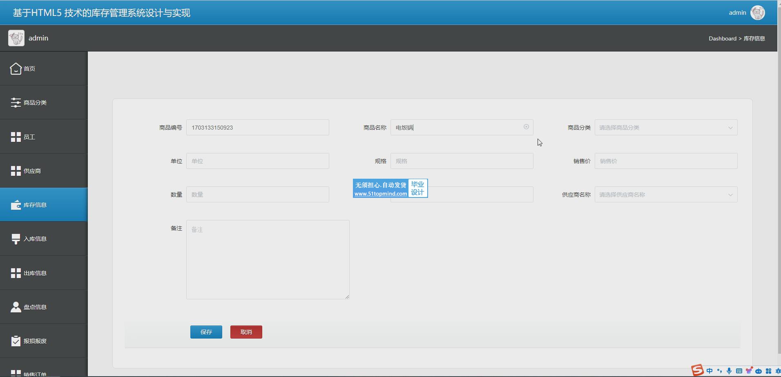Image resolution: width=781 pixels, height=377 pixels.
Task: Clear the 商品名称 field with the x icon
Action: (526, 127)
